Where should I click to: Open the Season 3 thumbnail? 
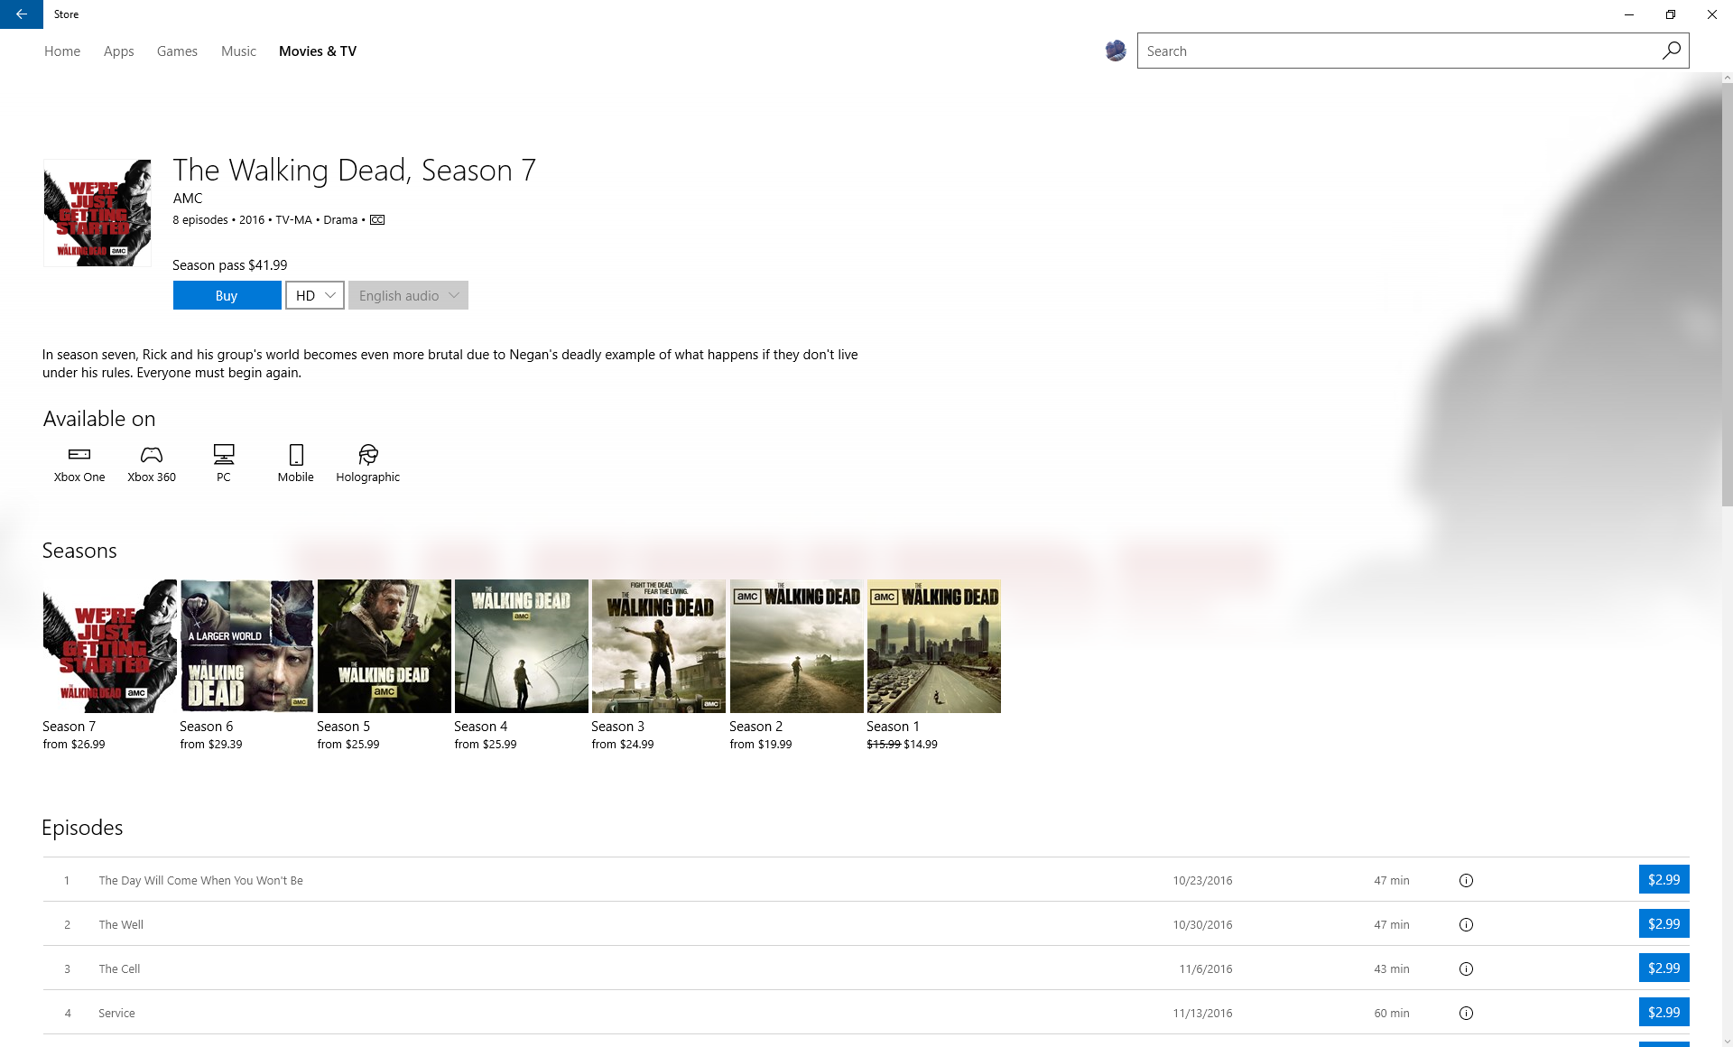(x=659, y=646)
